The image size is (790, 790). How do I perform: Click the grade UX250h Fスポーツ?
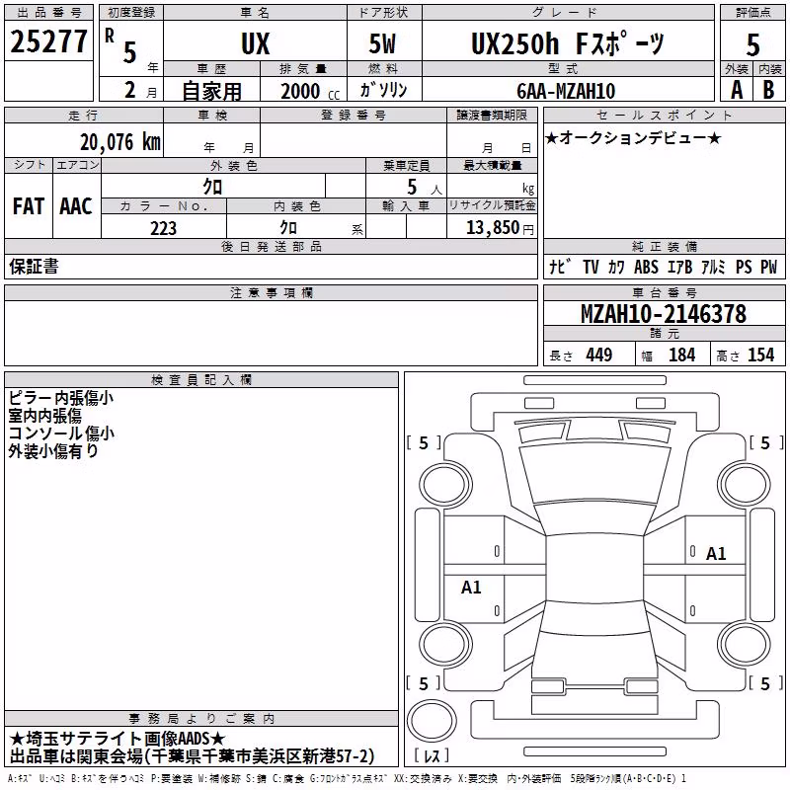[568, 43]
